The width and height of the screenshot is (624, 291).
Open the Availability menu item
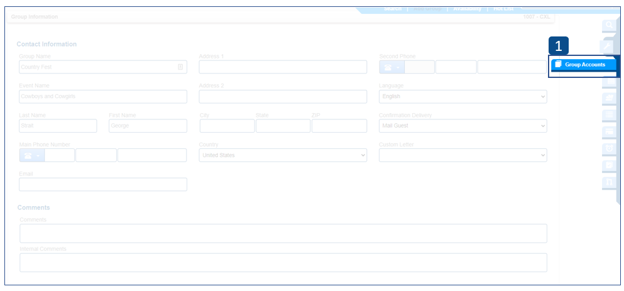[x=467, y=9]
